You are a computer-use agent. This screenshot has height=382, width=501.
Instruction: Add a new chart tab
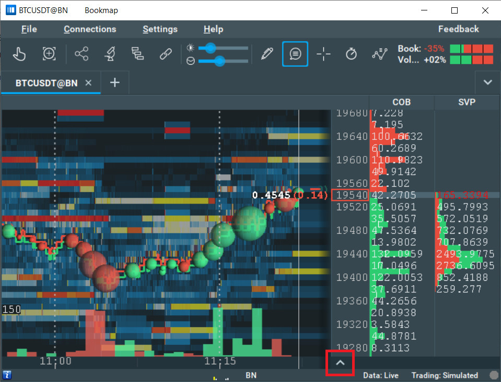[x=115, y=82]
